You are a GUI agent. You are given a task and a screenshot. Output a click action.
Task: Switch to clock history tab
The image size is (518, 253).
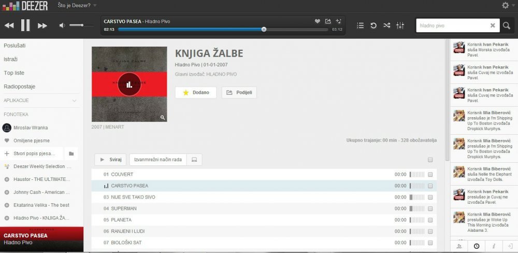click(x=477, y=246)
